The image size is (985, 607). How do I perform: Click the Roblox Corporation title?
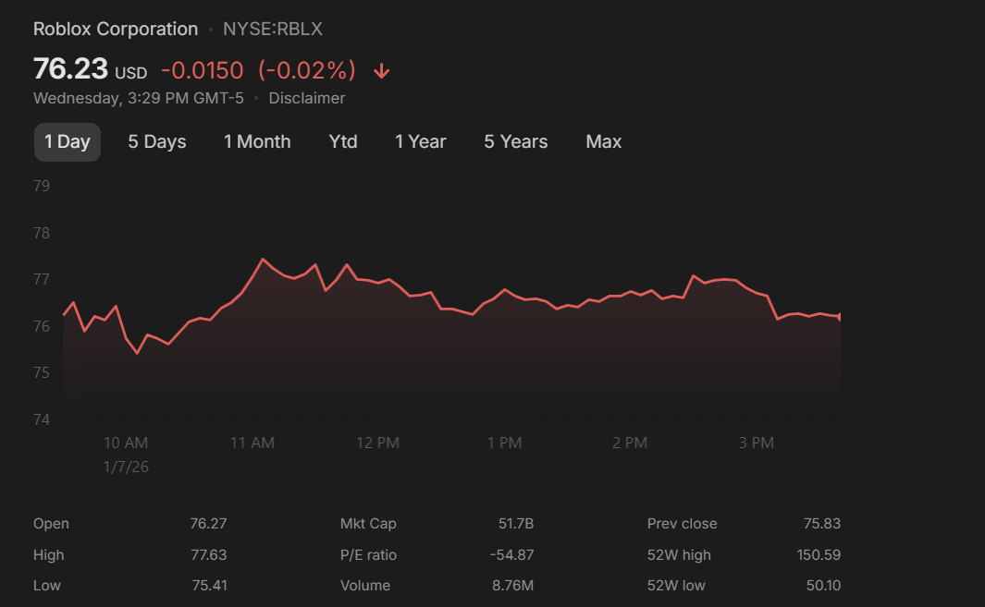click(x=116, y=29)
